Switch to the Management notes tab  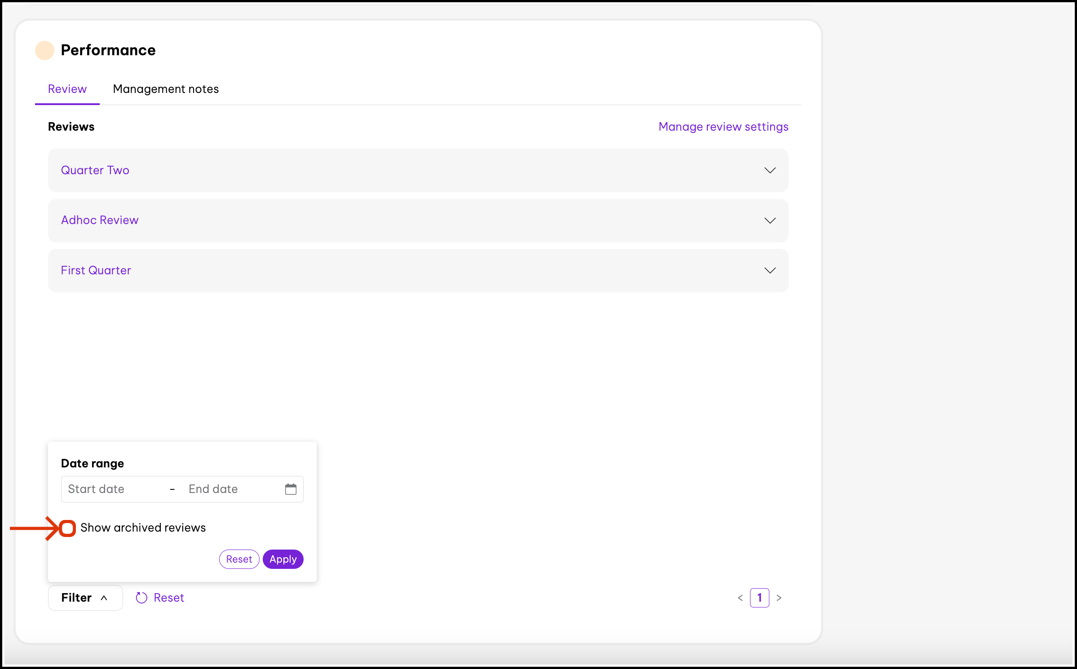pyautogui.click(x=166, y=89)
